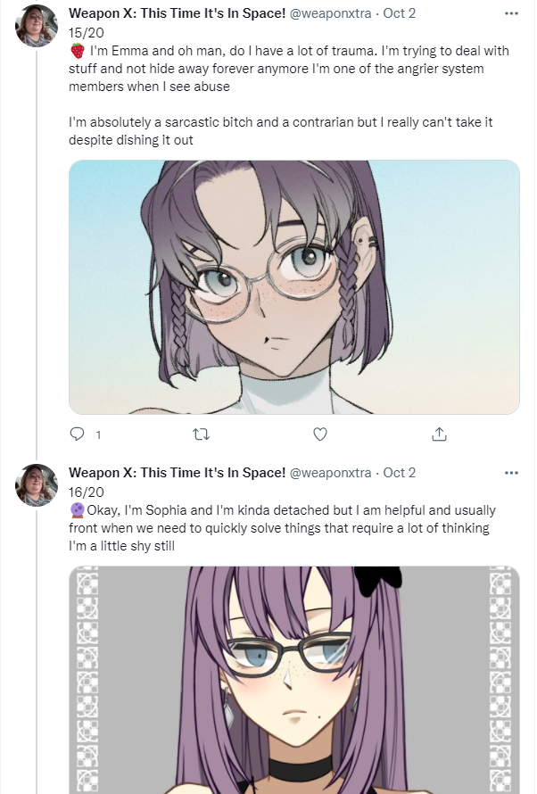The height and width of the screenshot is (794, 537).
Task: Open the reply count 1 on Emma tweet
Action: (98, 434)
